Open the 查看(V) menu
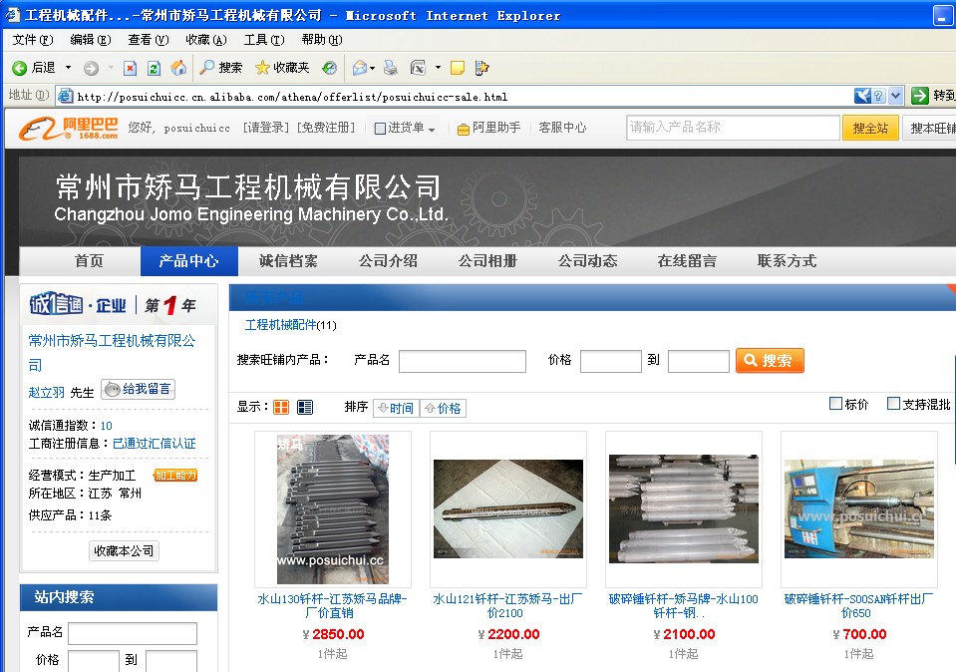This screenshot has width=956, height=672. (x=149, y=40)
